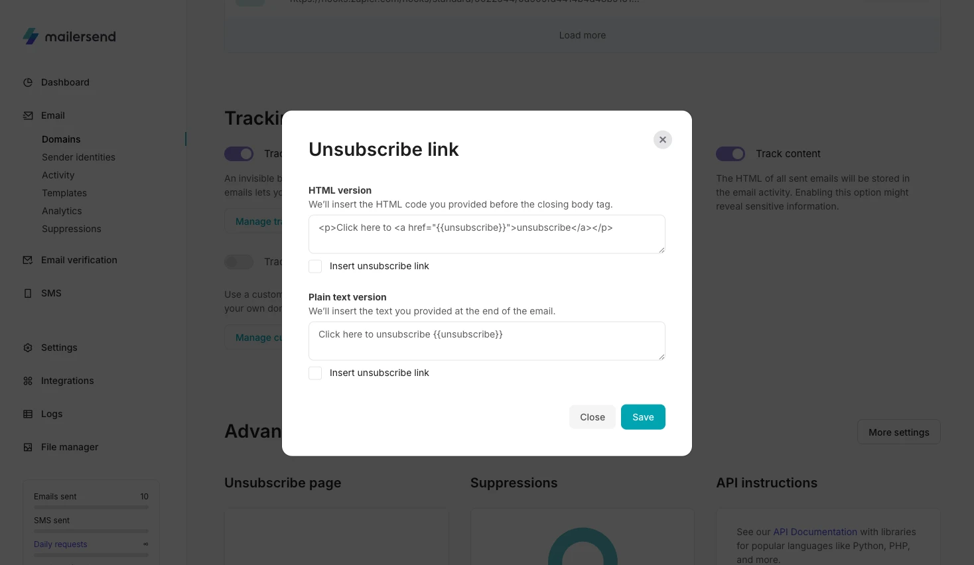Image resolution: width=974 pixels, height=565 pixels.
Task: Toggle the Track content switch
Action: click(x=730, y=154)
